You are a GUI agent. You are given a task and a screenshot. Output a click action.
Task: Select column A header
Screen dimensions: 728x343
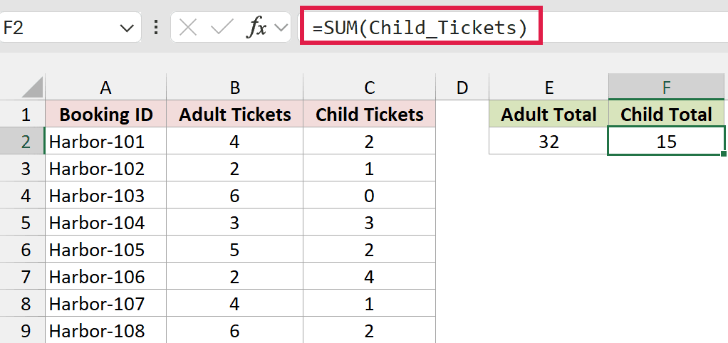coord(105,88)
